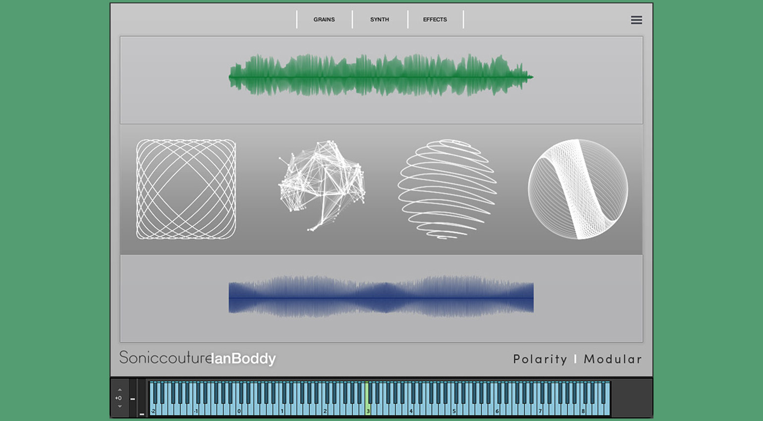
Task: Open the hamburger menu icon
Action: (x=636, y=20)
